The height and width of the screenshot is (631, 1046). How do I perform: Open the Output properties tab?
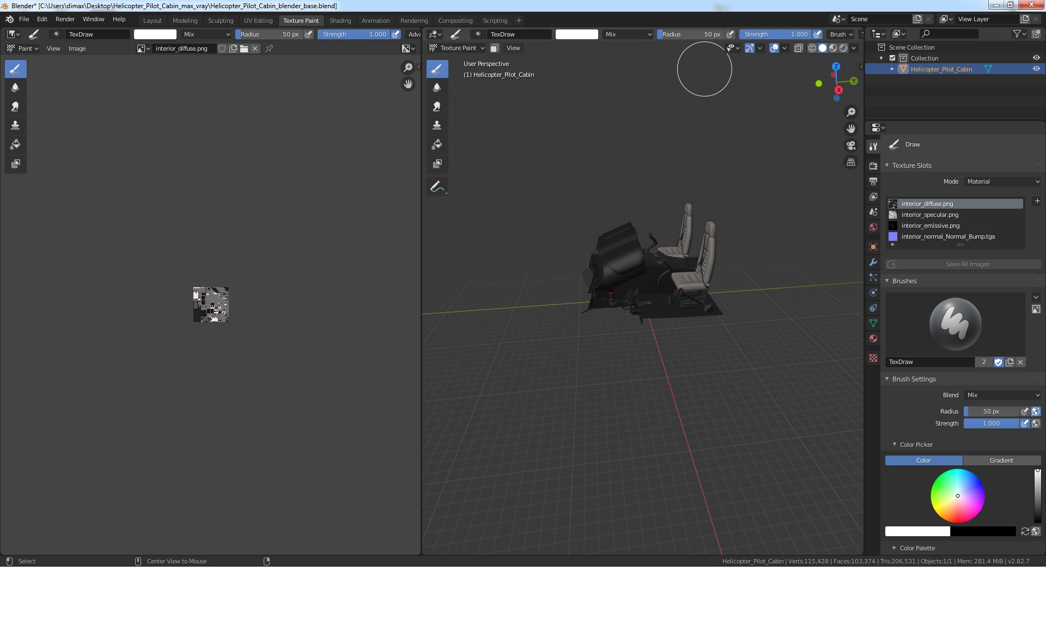pos(873,181)
